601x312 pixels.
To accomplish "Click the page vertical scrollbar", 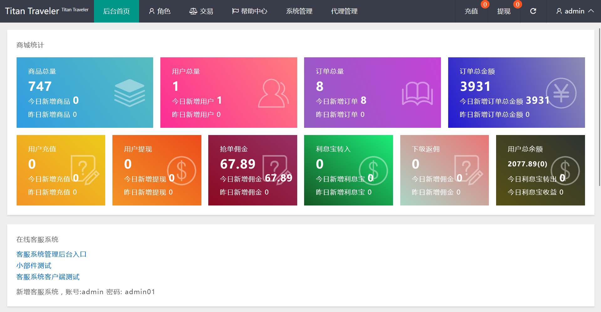I will point(599,107).
